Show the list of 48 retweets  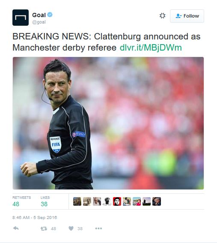[x=21, y=201]
